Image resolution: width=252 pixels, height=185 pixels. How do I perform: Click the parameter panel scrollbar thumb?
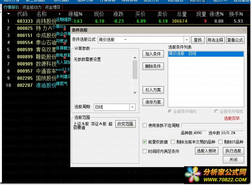(x=135, y=70)
